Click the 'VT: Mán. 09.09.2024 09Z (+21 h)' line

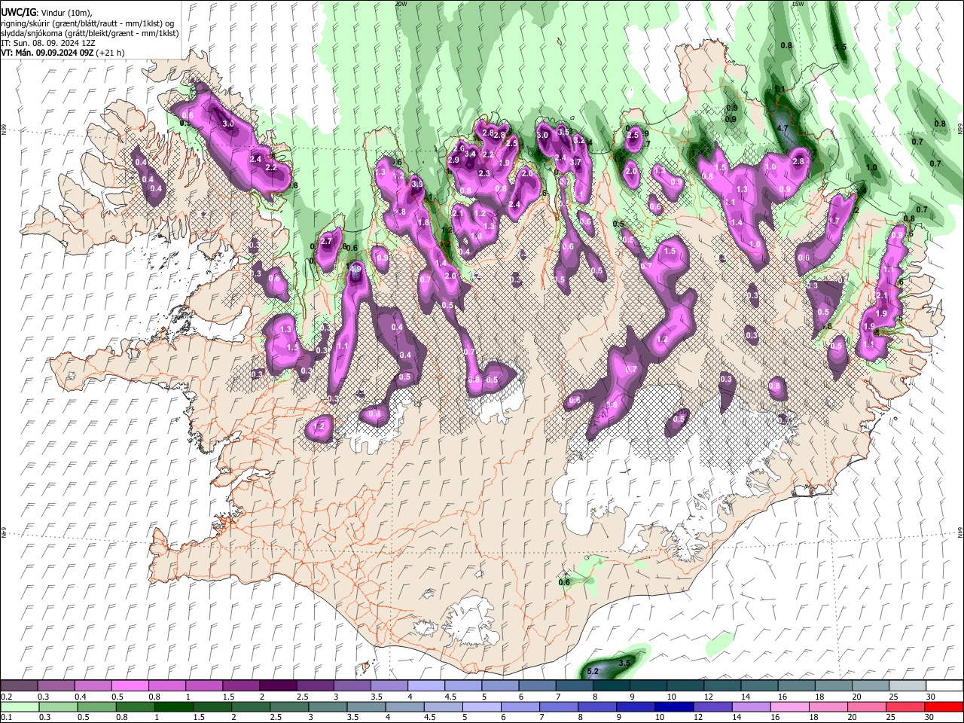[63, 53]
